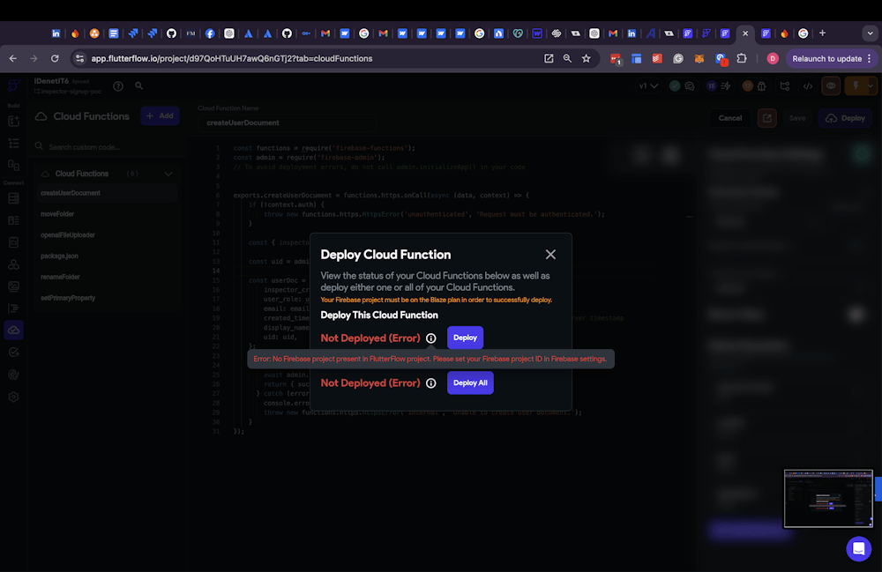This screenshot has width=882, height=572.
Task: Open the Theme Settings palette icon
Action: (14, 375)
